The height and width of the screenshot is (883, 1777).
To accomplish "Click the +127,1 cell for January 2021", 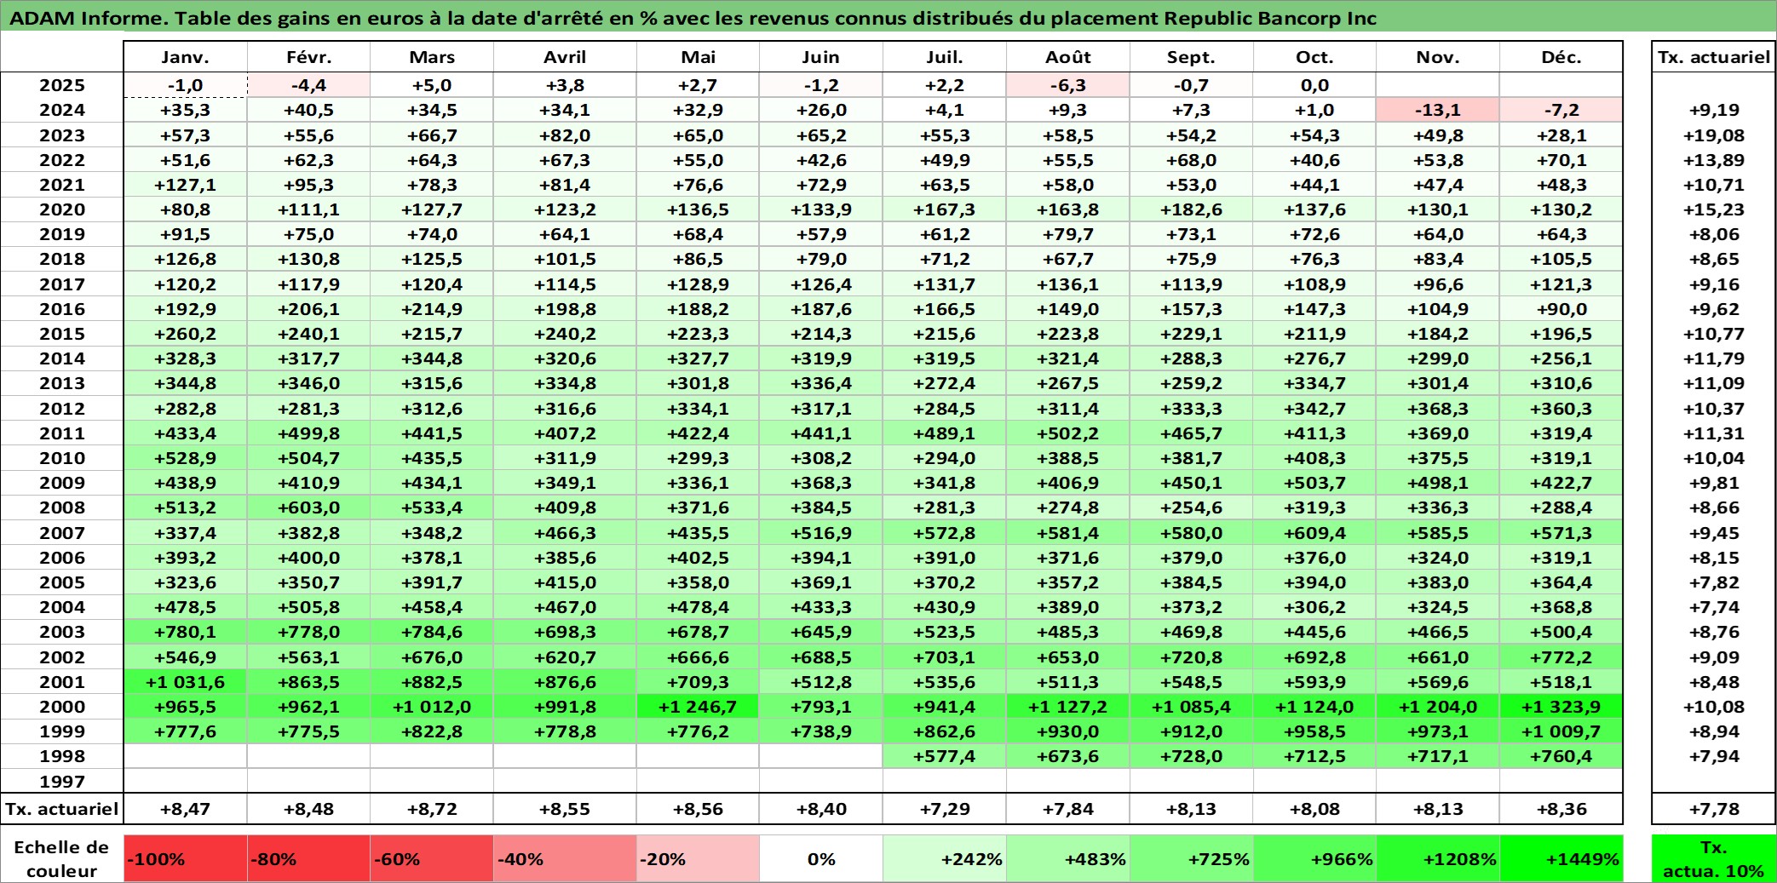I will coord(185,185).
